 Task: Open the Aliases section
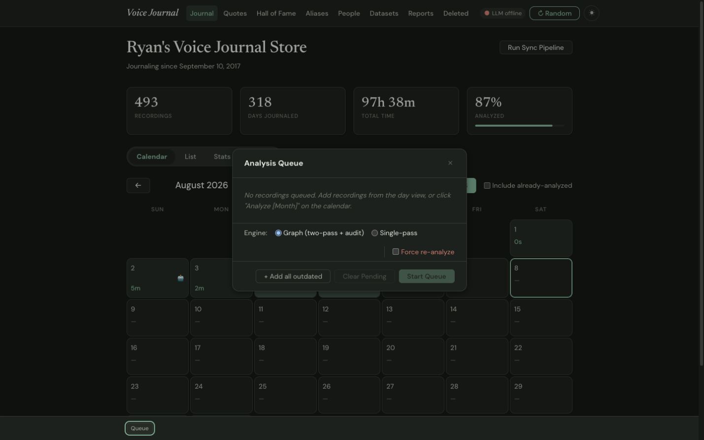click(317, 13)
